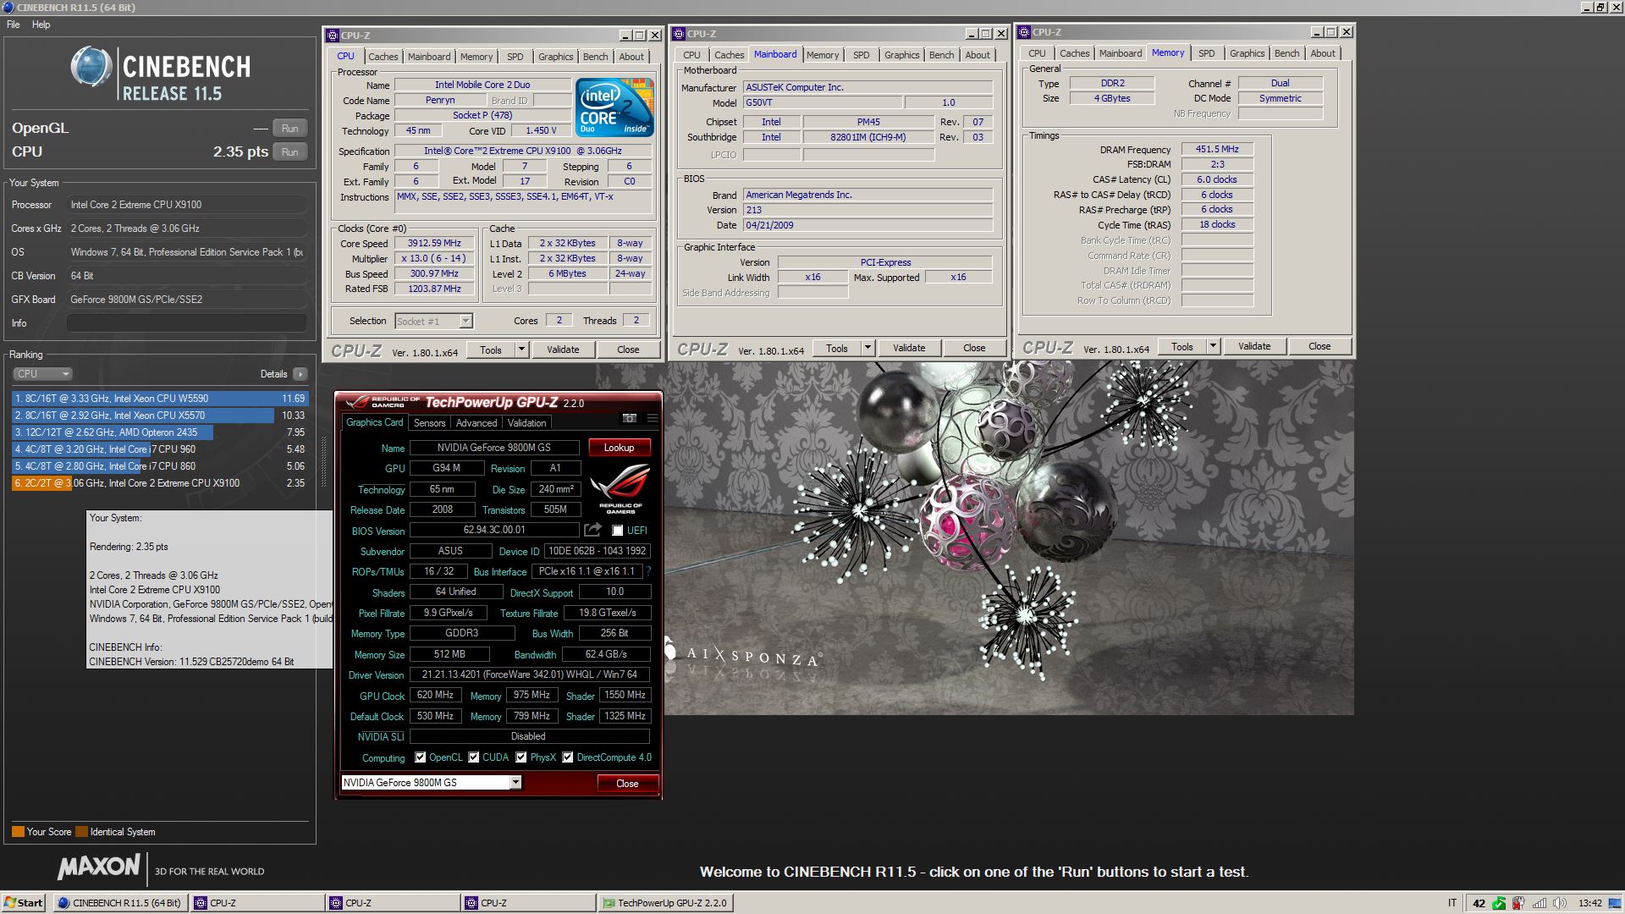Click the ROG logo in the GPU-Z panel
This screenshot has width=1625, height=914.
[620, 489]
